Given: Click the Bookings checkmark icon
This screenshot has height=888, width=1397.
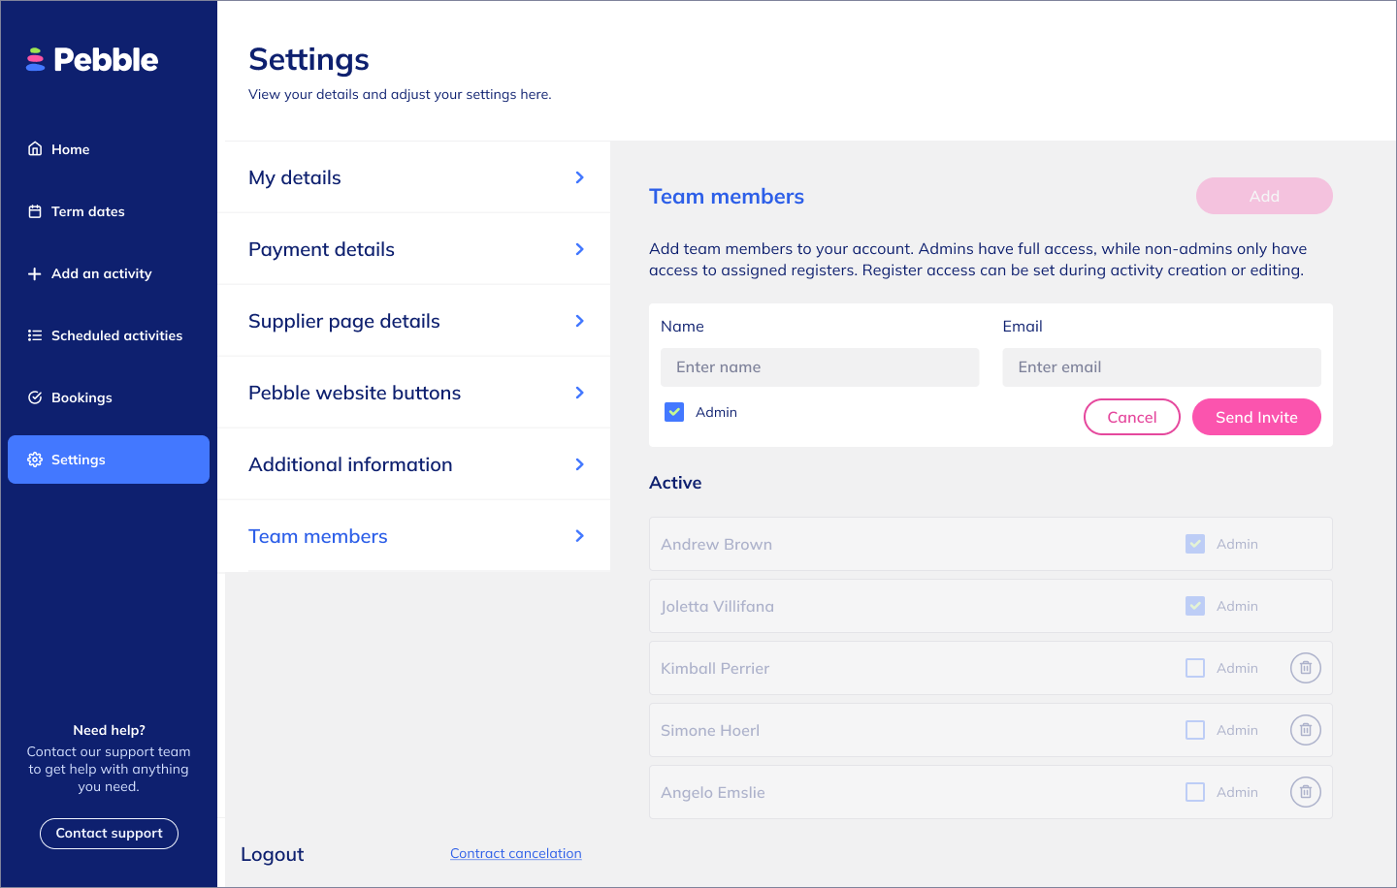Looking at the screenshot, I should (35, 397).
